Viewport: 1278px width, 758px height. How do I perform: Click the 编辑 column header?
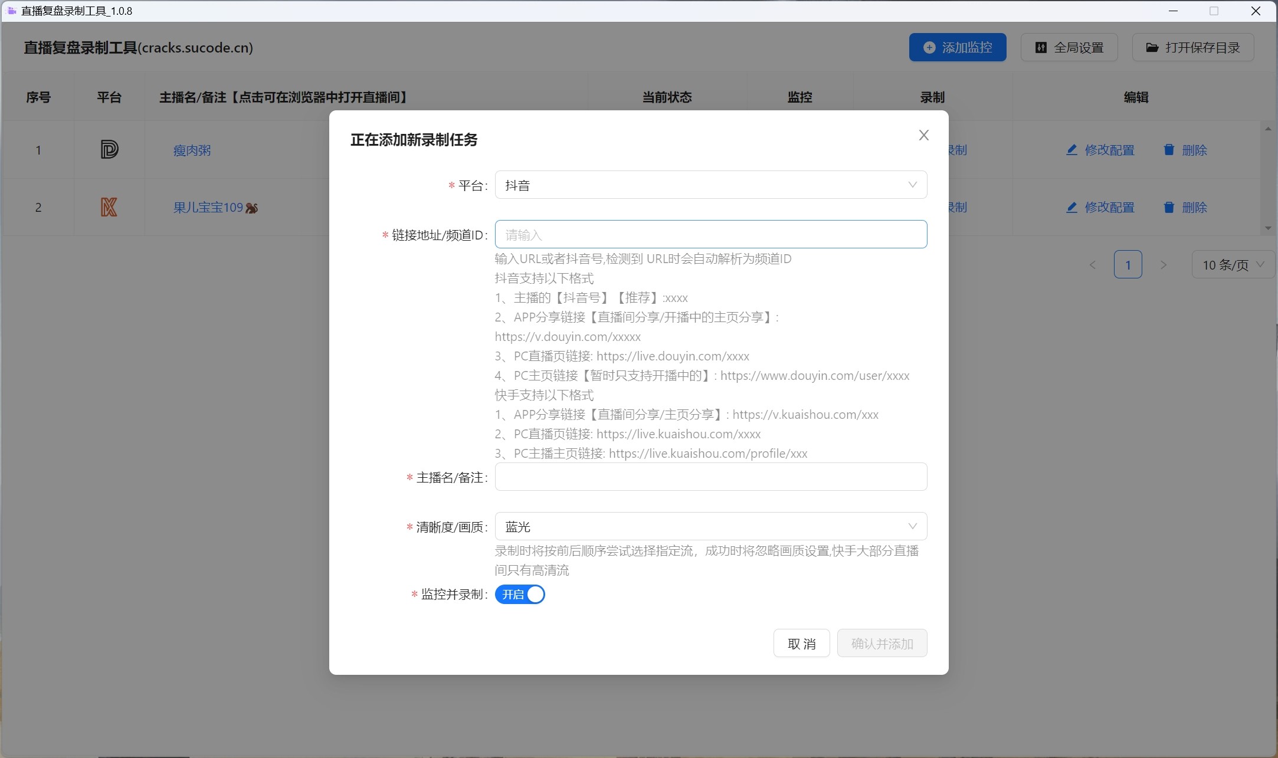point(1136,97)
